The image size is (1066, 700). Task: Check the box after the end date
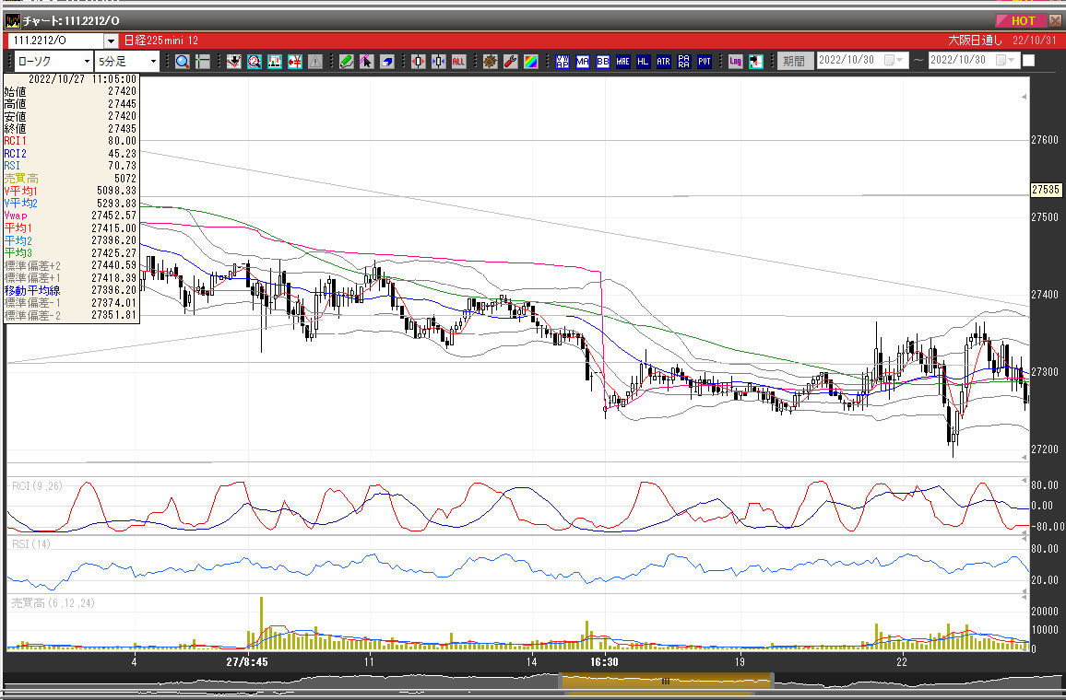tap(1028, 61)
